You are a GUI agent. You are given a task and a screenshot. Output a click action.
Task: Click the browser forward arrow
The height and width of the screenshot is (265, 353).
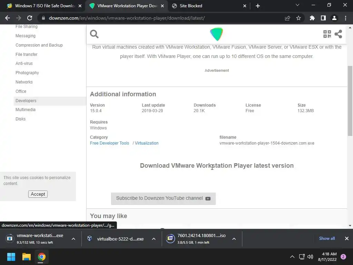click(19, 18)
